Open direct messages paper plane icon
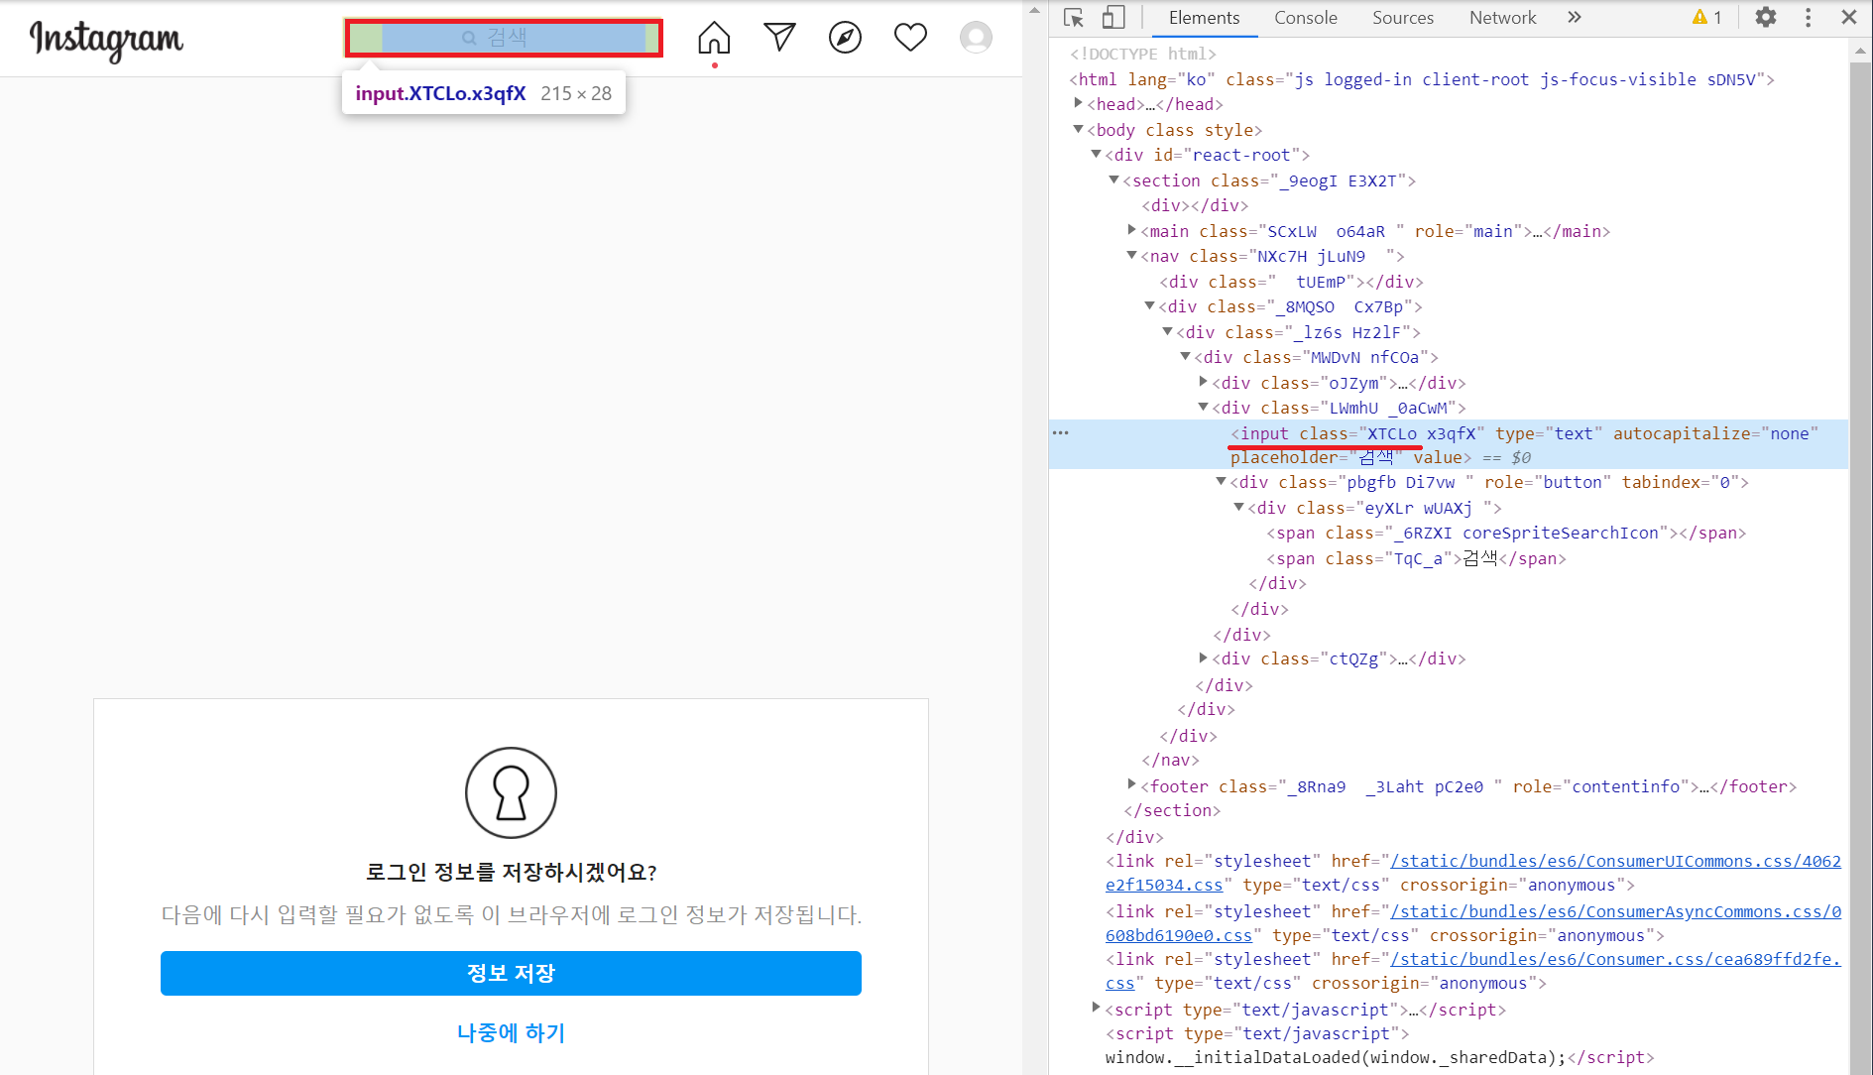Image resolution: width=1873 pixels, height=1075 pixels. 779,38
